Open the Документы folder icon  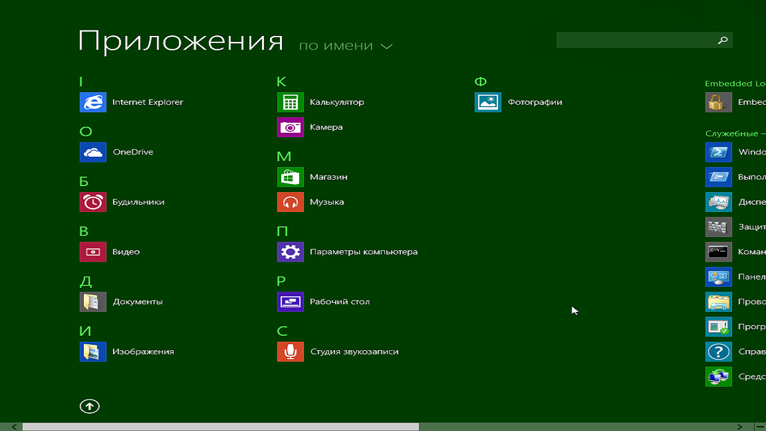(x=93, y=302)
